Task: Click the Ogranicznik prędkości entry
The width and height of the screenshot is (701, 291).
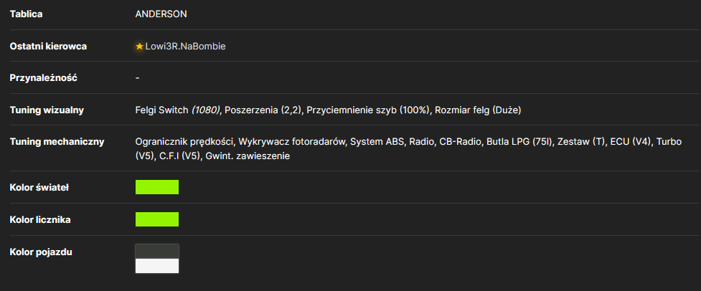Action: click(x=184, y=142)
